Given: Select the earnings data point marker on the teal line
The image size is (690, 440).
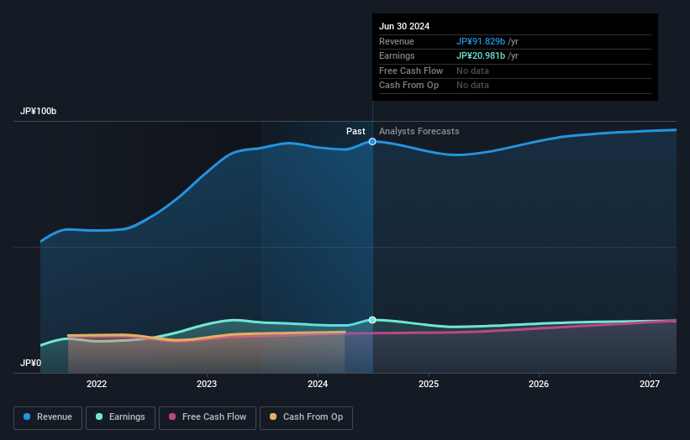Looking at the screenshot, I should pos(372,320).
